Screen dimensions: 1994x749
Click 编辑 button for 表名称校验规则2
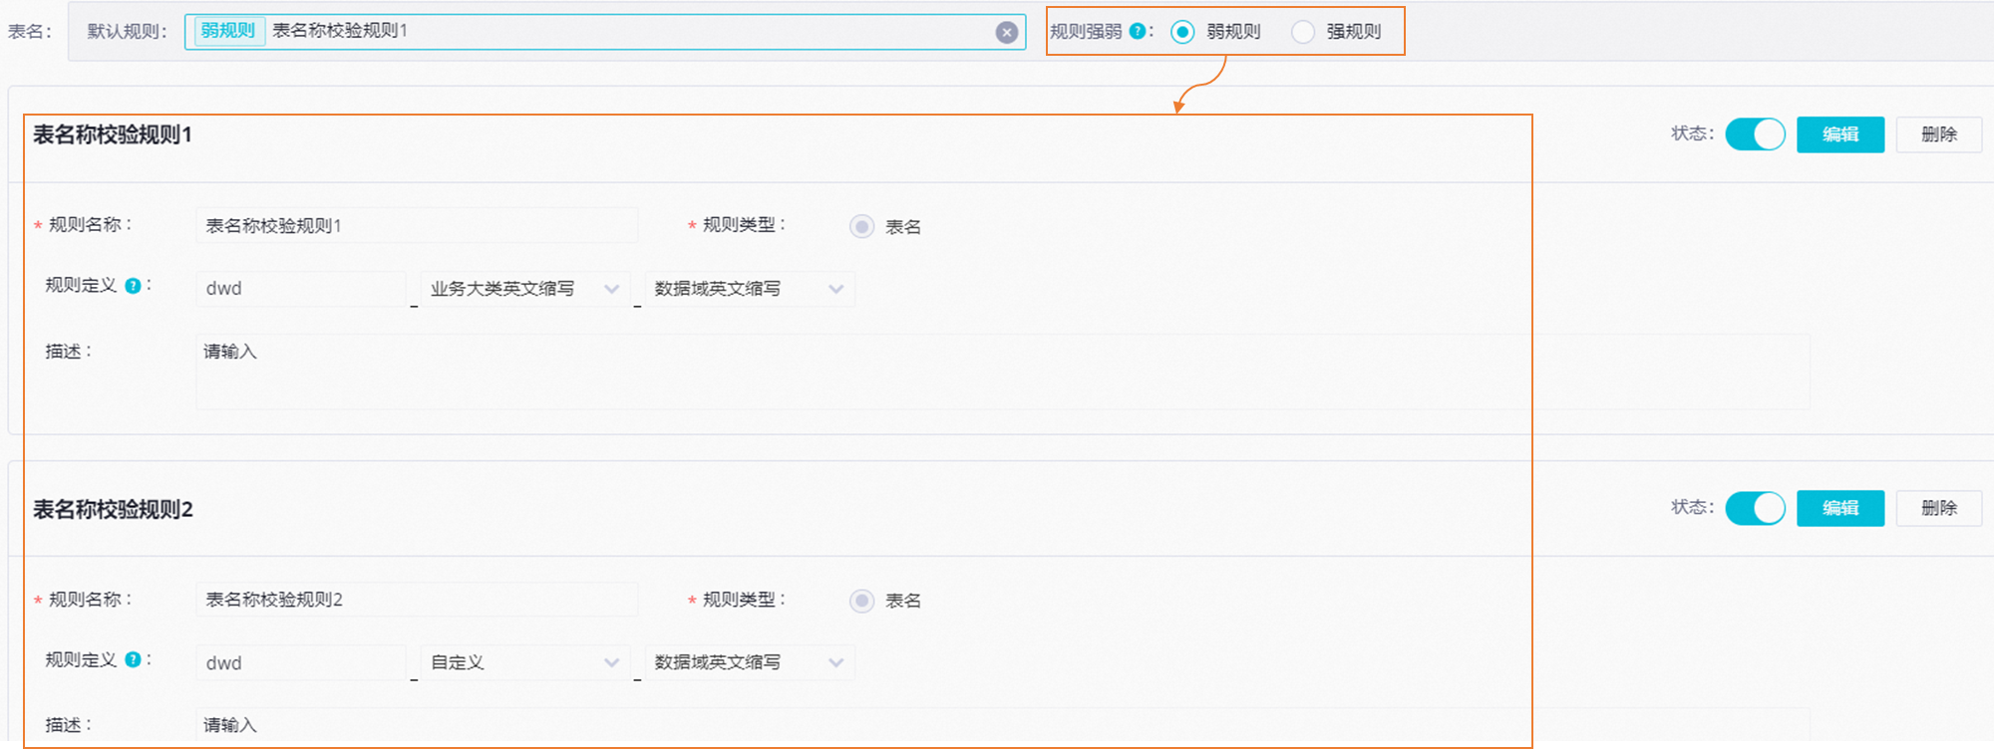pyautogui.click(x=1840, y=508)
